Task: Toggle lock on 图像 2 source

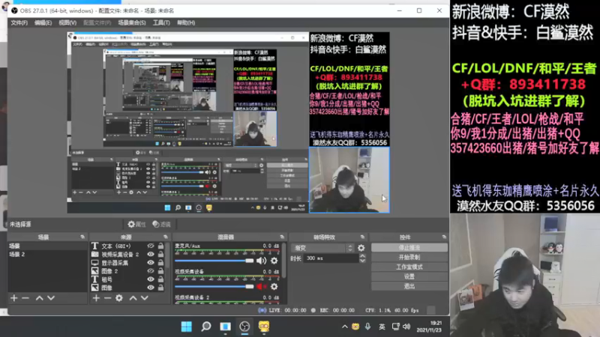Action: point(160,271)
